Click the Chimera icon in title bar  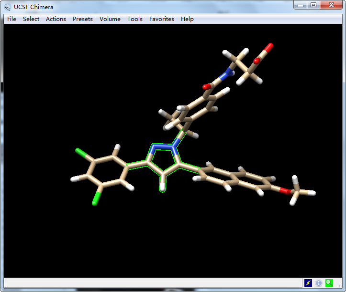click(x=8, y=7)
